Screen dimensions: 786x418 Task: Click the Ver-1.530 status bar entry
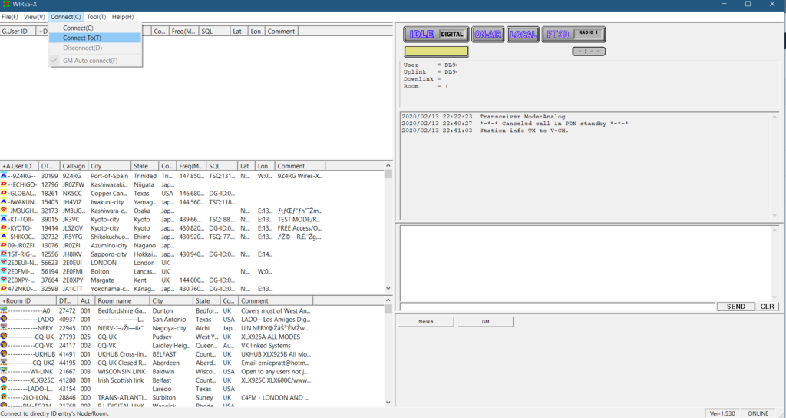click(722, 413)
